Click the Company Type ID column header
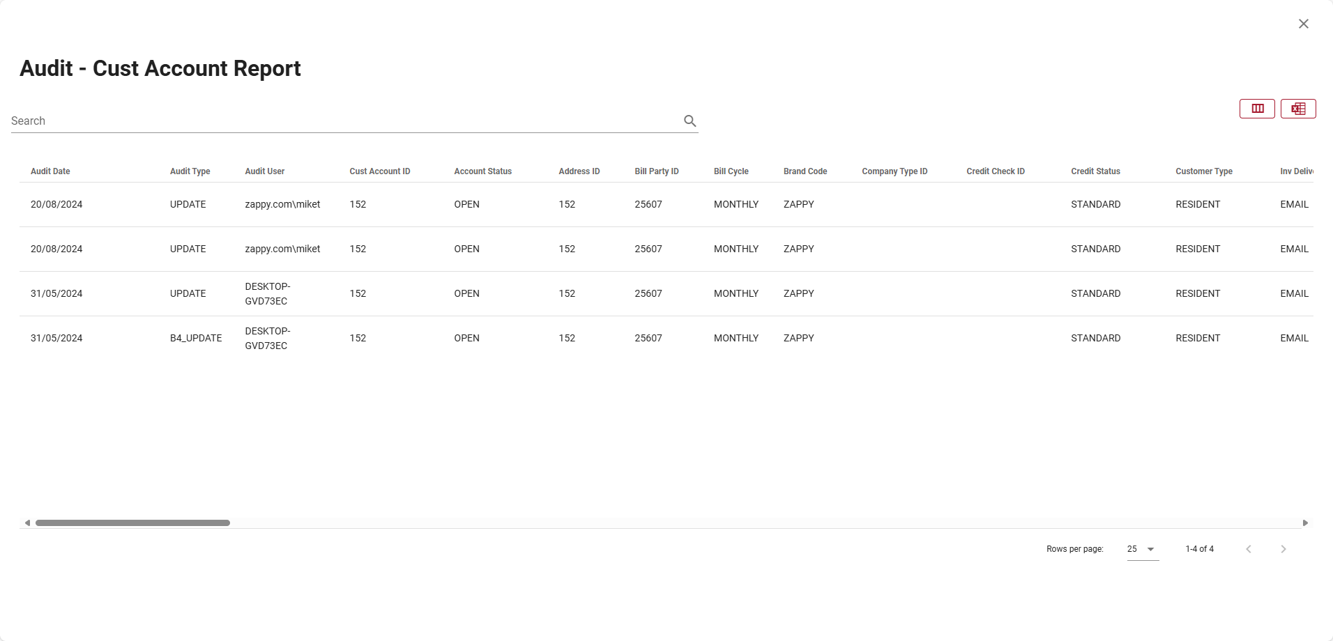This screenshot has height=641, width=1333. coord(894,171)
